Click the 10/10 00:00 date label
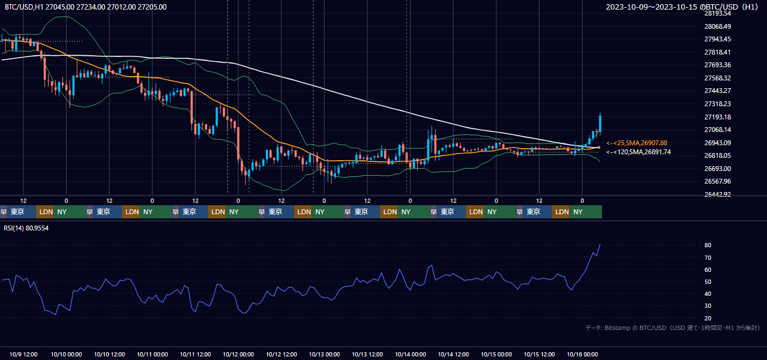 click(66, 354)
